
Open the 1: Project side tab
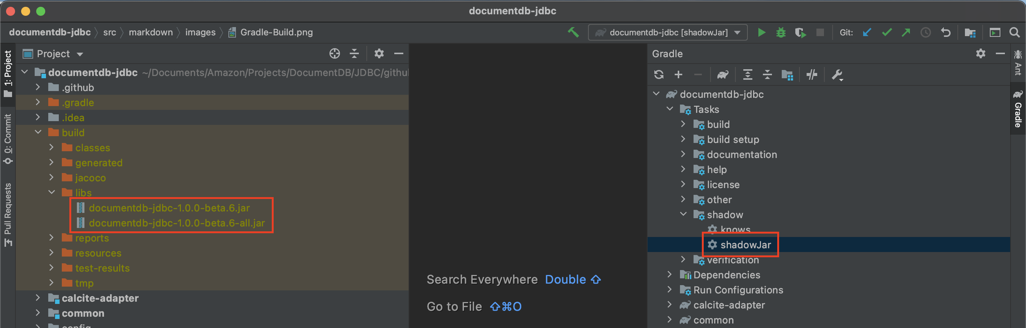click(x=8, y=74)
